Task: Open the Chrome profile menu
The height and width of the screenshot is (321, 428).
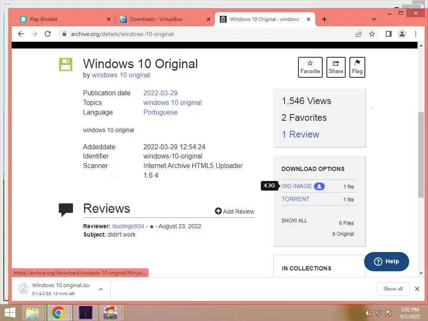Action: 402,34
